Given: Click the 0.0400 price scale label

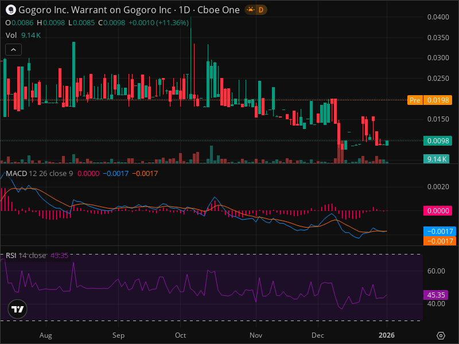Looking at the screenshot, I should tap(438, 17).
